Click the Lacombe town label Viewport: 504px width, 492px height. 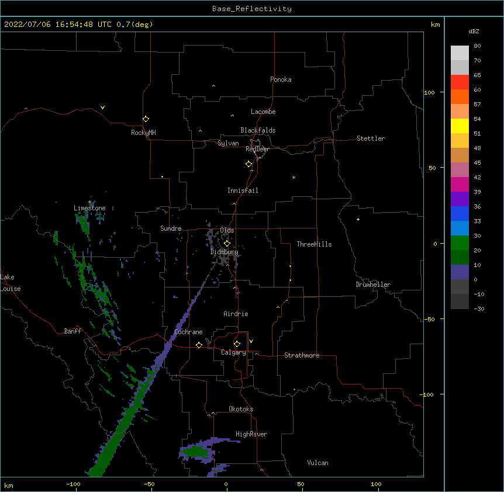pyautogui.click(x=263, y=112)
